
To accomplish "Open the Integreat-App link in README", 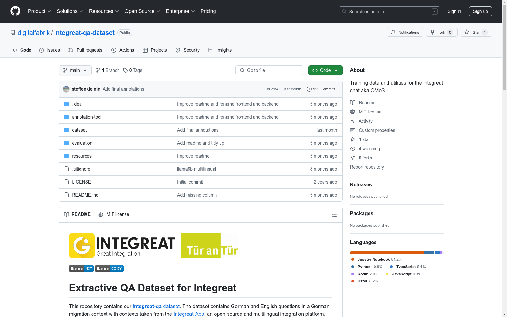I will click(x=189, y=314).
